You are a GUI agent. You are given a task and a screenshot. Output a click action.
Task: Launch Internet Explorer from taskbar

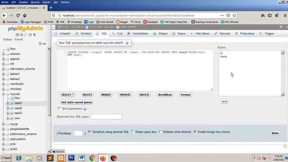tap(18, 158)
